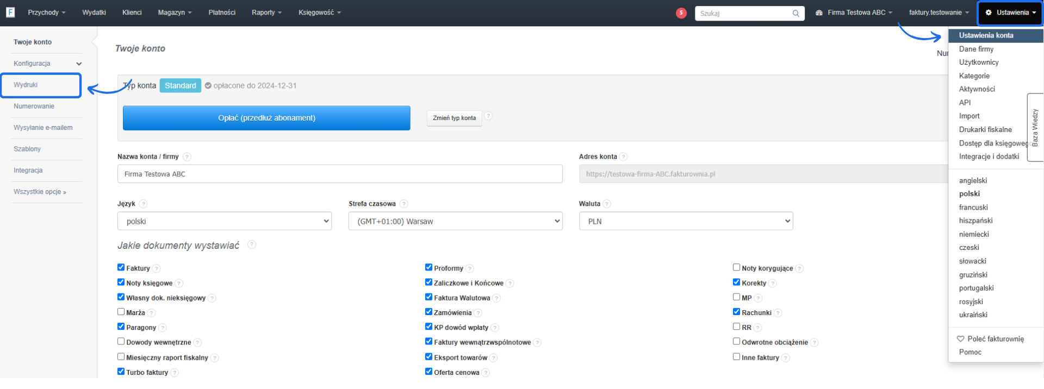Click help icon beside Nazwa konta / firmy
The width and height of the screenshot is (1044, 389).
tap(187, 157)
